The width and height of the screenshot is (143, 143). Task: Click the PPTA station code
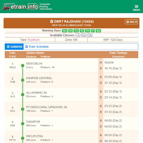(x=13, y=140)
